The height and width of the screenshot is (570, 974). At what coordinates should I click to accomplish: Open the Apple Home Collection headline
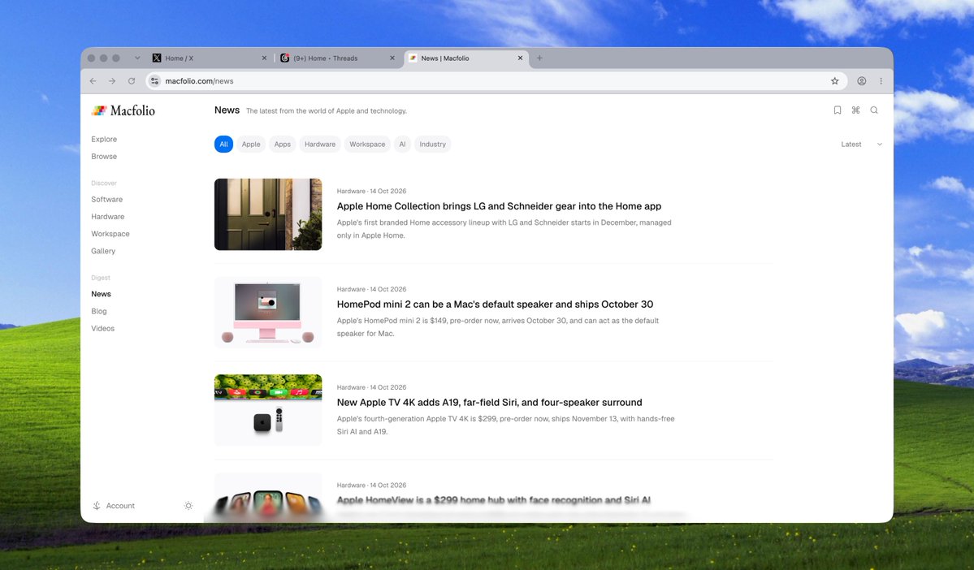(x=499, y=206)
